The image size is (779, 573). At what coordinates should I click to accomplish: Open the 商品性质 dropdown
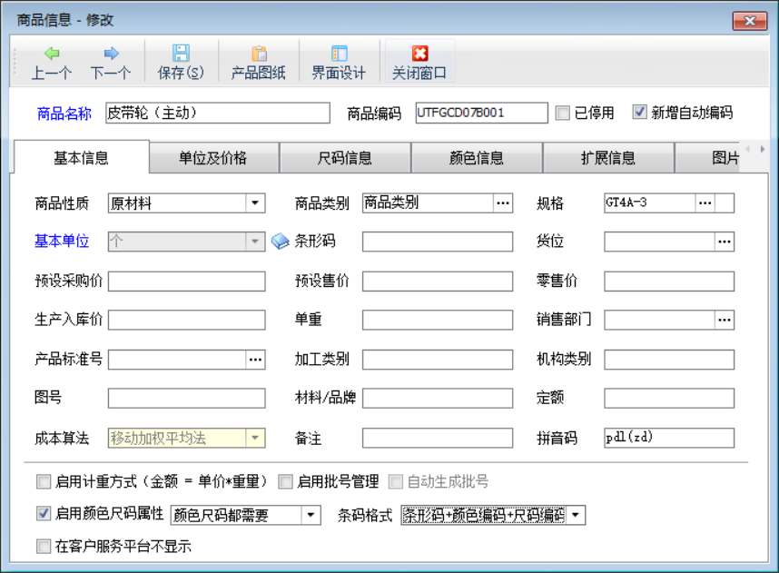pyautogui.click(x=253, y=203)
